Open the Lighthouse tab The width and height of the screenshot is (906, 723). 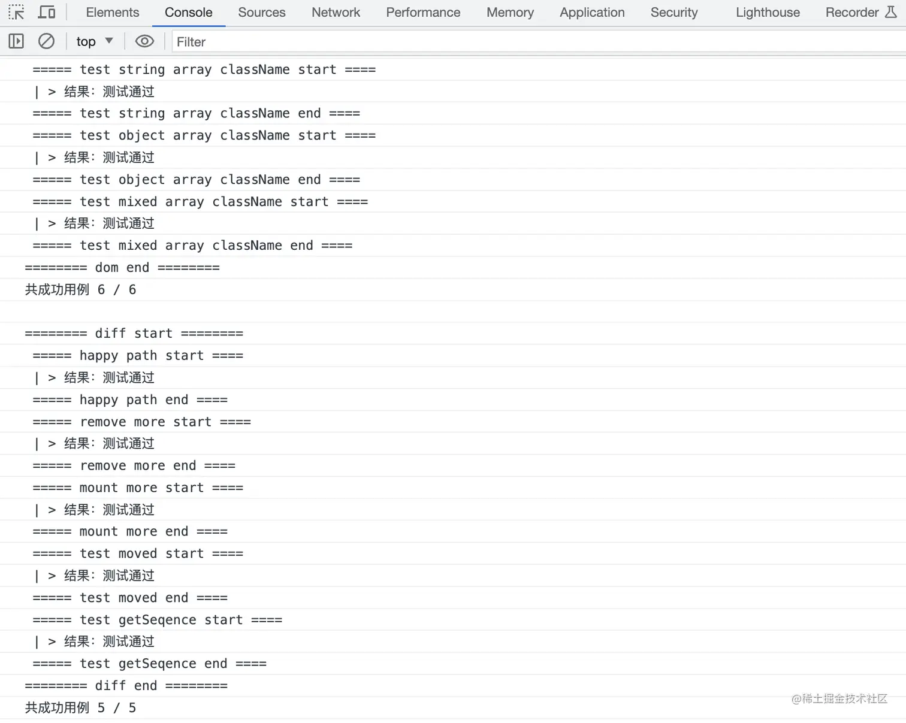point(768,13)
